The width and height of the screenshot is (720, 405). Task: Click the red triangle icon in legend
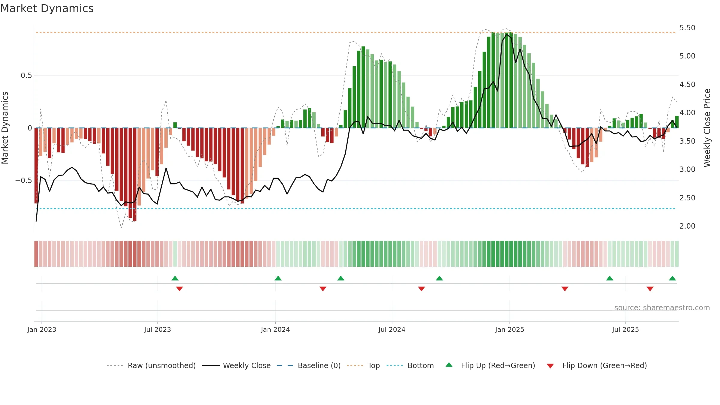pyautogui.click(x=550, y=366)
